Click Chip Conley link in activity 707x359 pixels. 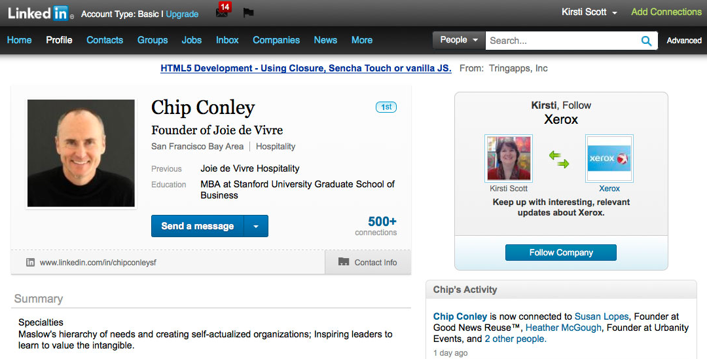click(460, 316)
